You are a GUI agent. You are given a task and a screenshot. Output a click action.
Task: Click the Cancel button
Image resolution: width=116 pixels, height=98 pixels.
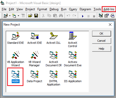(101, 41)
